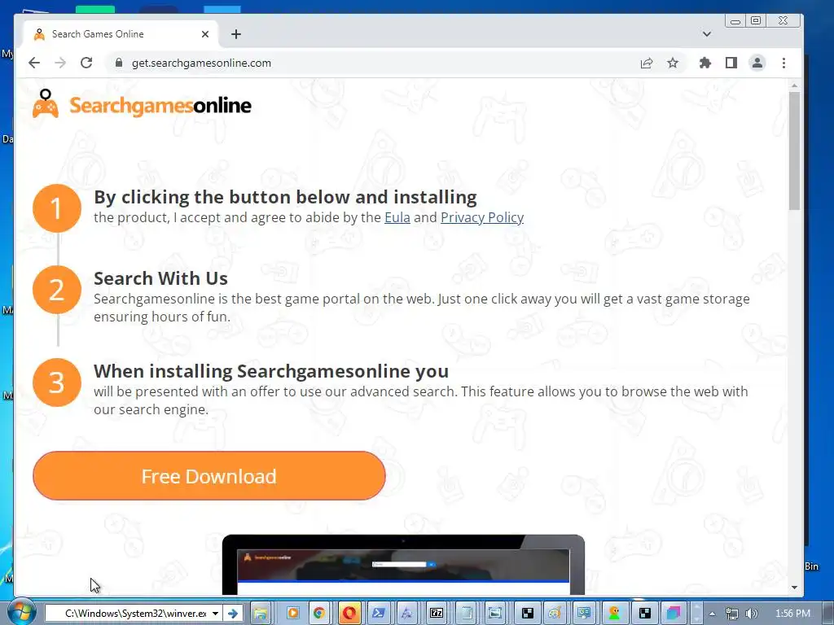
Task: Open Notepad from the taskbar
Action: [x=467, y=614]
